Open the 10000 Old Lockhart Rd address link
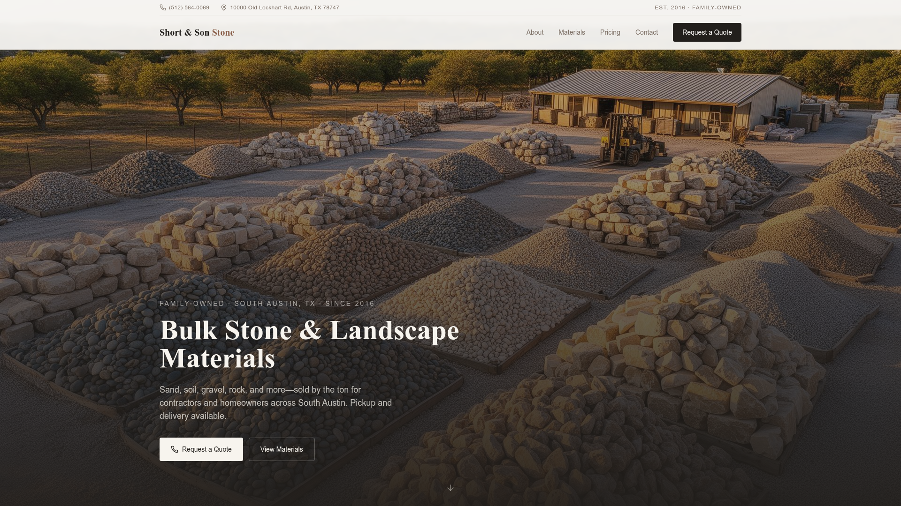The height and width of the screenshot is (506, 901). [x=284, y=7]
